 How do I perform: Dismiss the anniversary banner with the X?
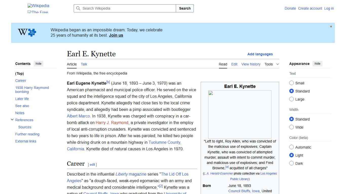coord(331,26)
